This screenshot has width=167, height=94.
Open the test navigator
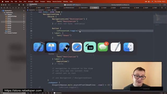coord(16,8)
